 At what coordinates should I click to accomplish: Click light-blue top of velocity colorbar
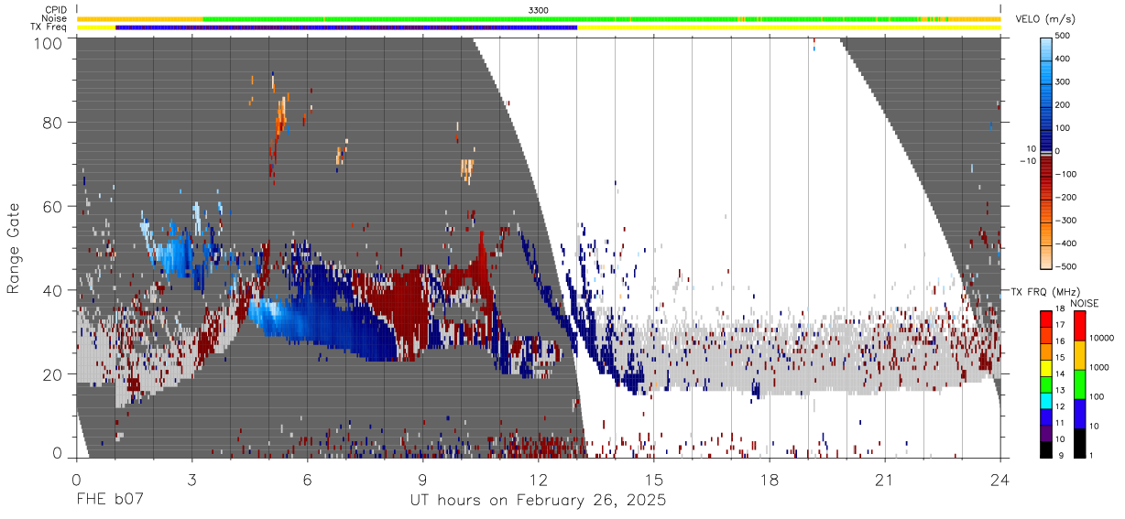pos(1047,50)
